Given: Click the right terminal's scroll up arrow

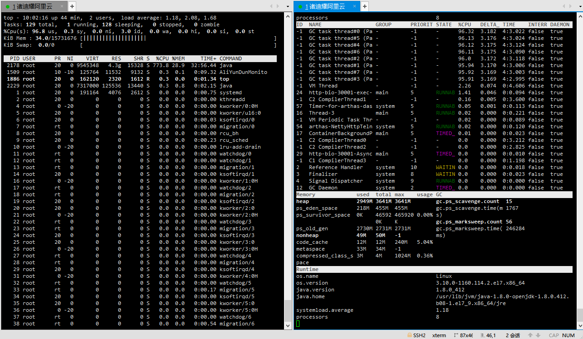Looking at the screenshot, I should coord(579,16).
